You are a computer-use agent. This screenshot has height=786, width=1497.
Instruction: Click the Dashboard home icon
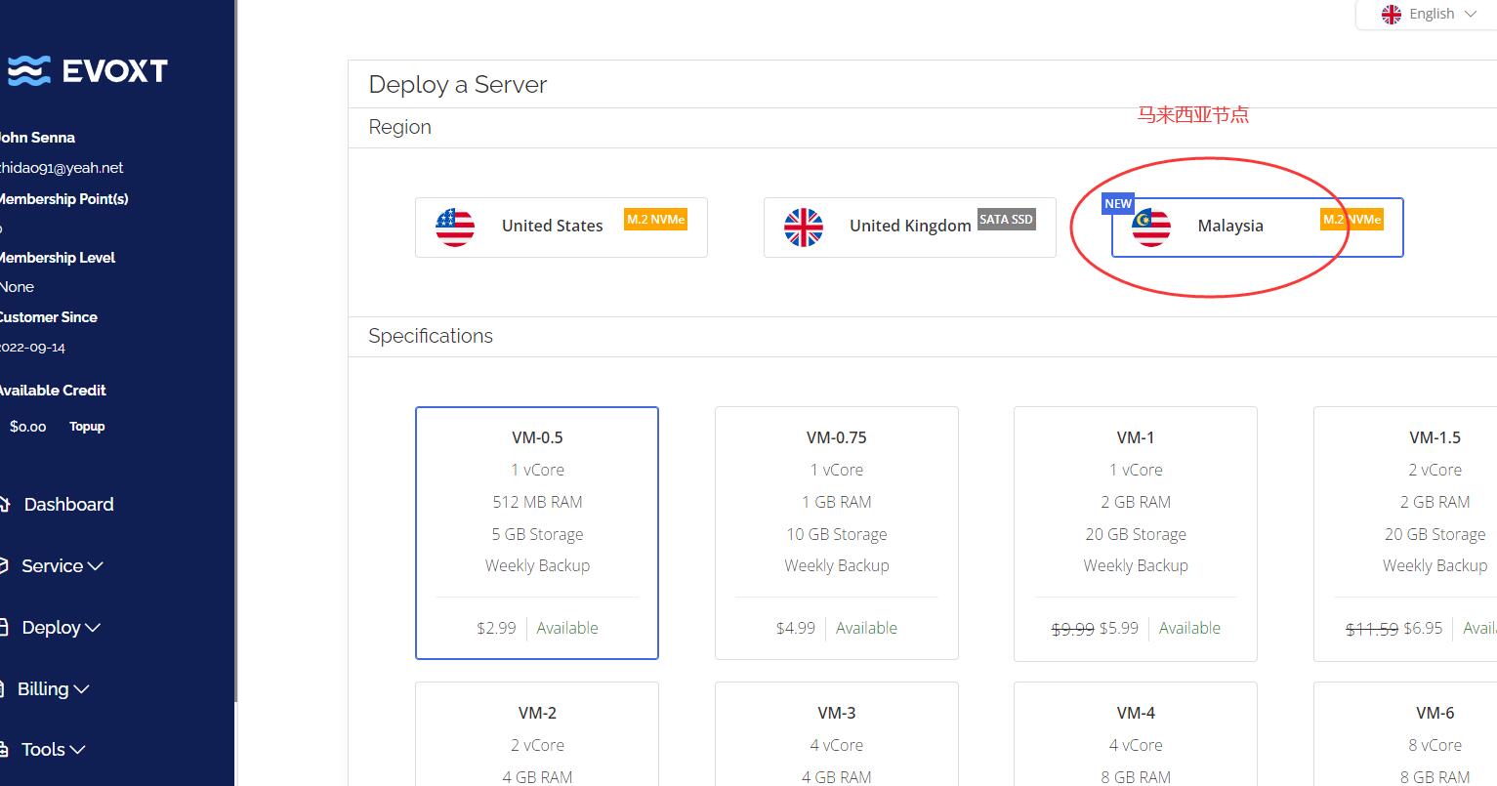(x=5, y=504)
